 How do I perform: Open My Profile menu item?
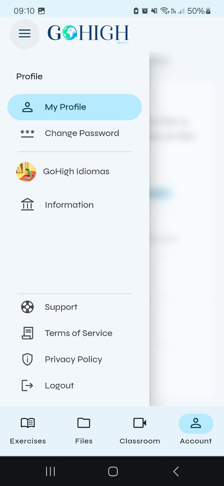pyautogui.click(x=75, y=107)
